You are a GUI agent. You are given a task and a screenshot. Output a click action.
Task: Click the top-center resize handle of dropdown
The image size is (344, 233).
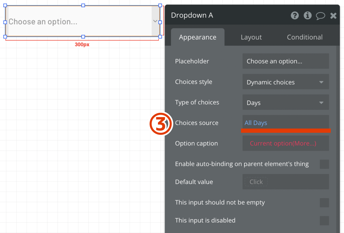83,5
